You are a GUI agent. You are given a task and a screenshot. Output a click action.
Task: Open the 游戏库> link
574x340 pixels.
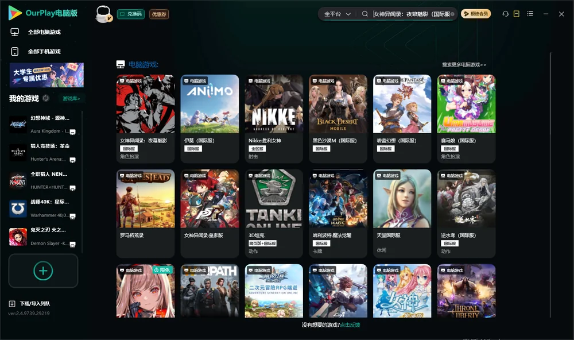click(x=71, y=99)
